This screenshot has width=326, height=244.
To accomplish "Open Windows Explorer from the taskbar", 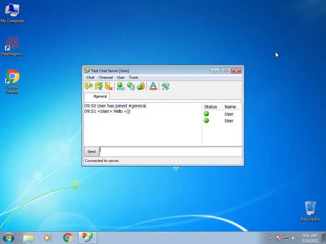I will coord(28,238).
